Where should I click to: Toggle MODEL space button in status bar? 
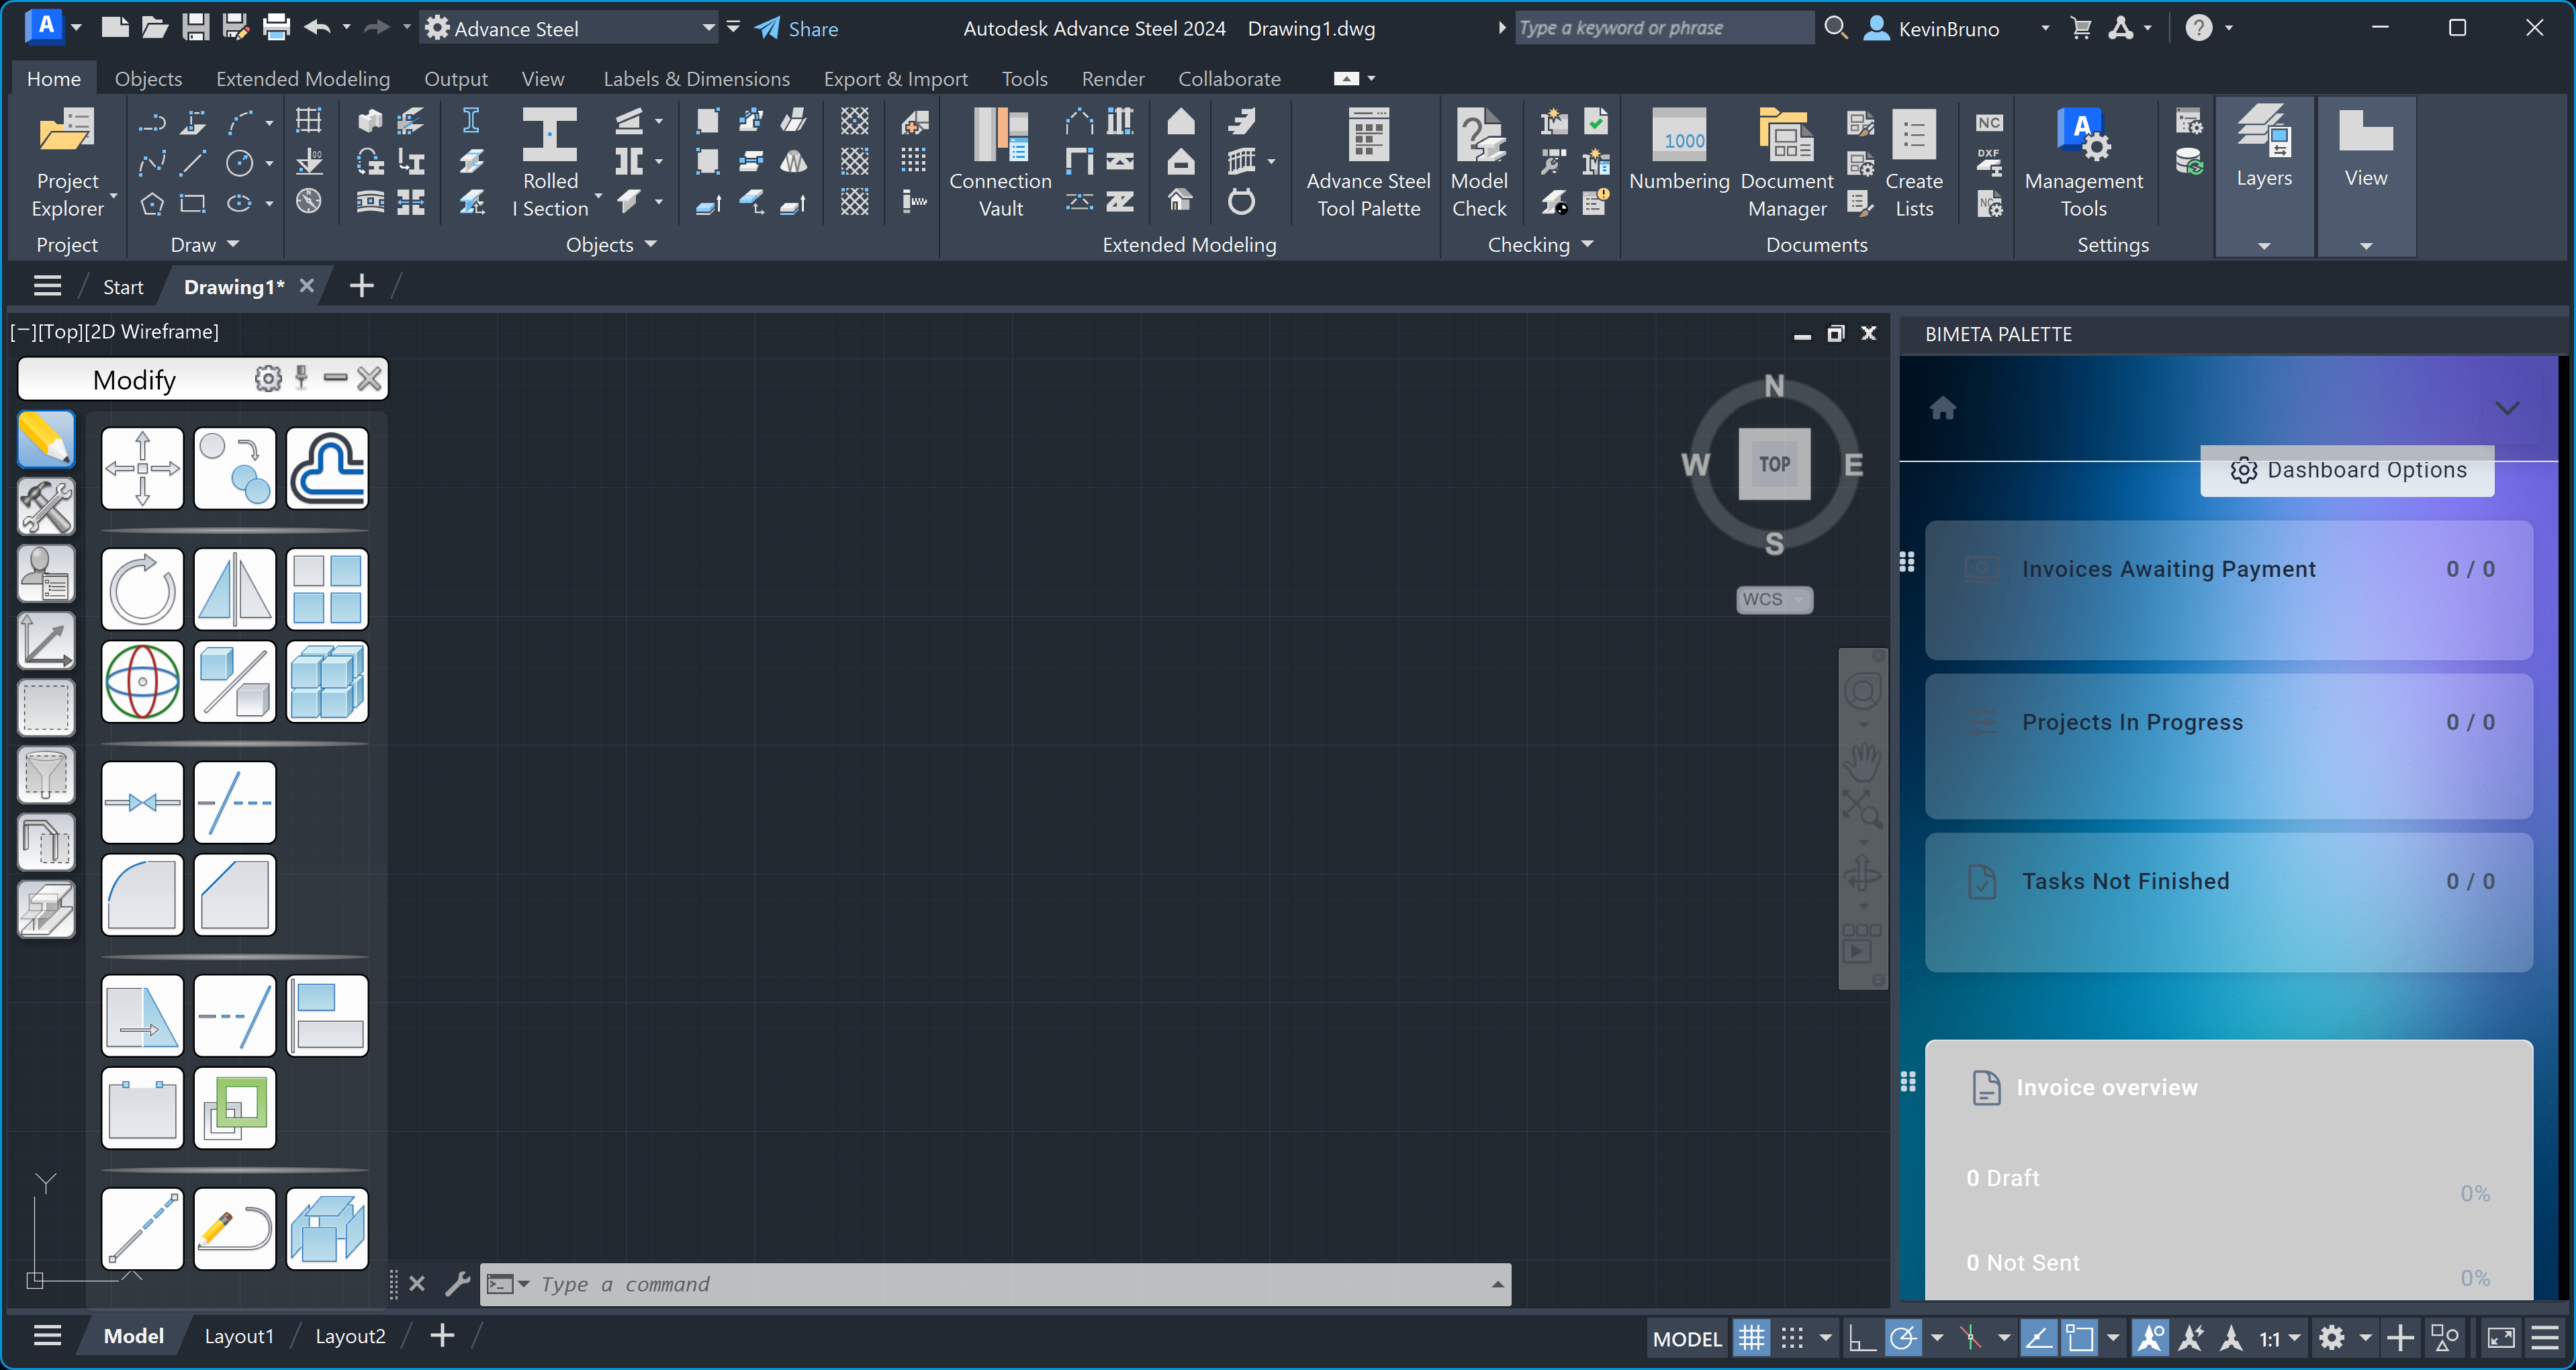(x=1687, y=1338)
